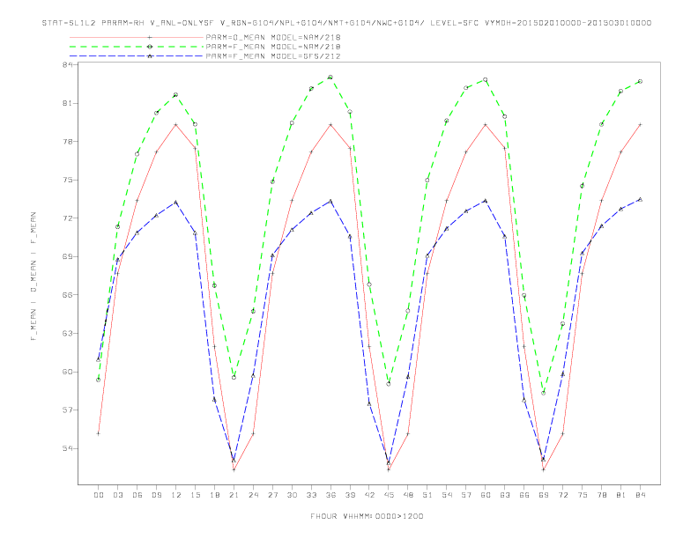This screenshot has height=539, width=698.
Task: Click blue GFS triangle marker at hour 12
Action: coord(176,203)
